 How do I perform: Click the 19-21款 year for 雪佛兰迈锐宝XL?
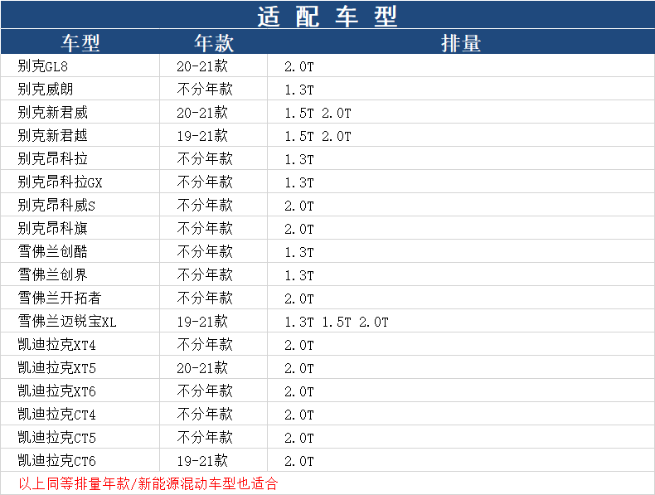pos(202,321)
